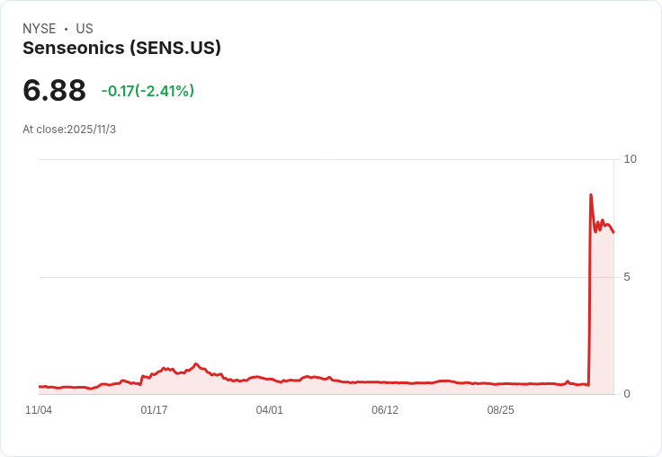Screen dimensions: 662x457
Task: Click the 04/01 x-axis date label
Action: tap(269, 410)
